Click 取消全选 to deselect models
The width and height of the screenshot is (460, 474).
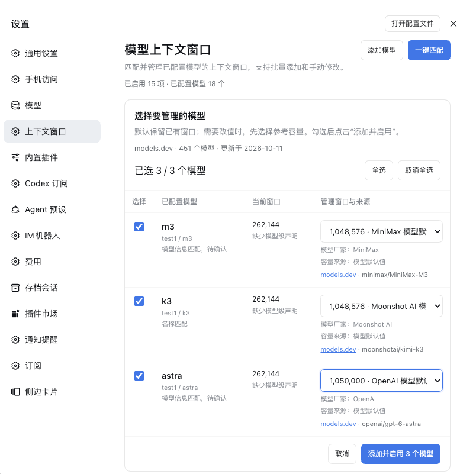click(419, 170)
